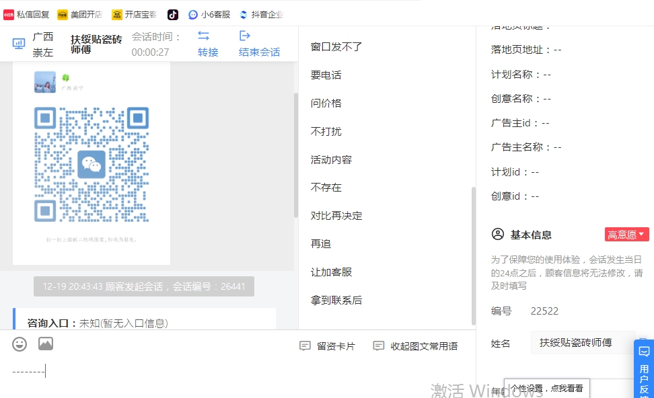Click the 留资卡片 label
Viewport: 654px width, 398px height.
[336, 346]
